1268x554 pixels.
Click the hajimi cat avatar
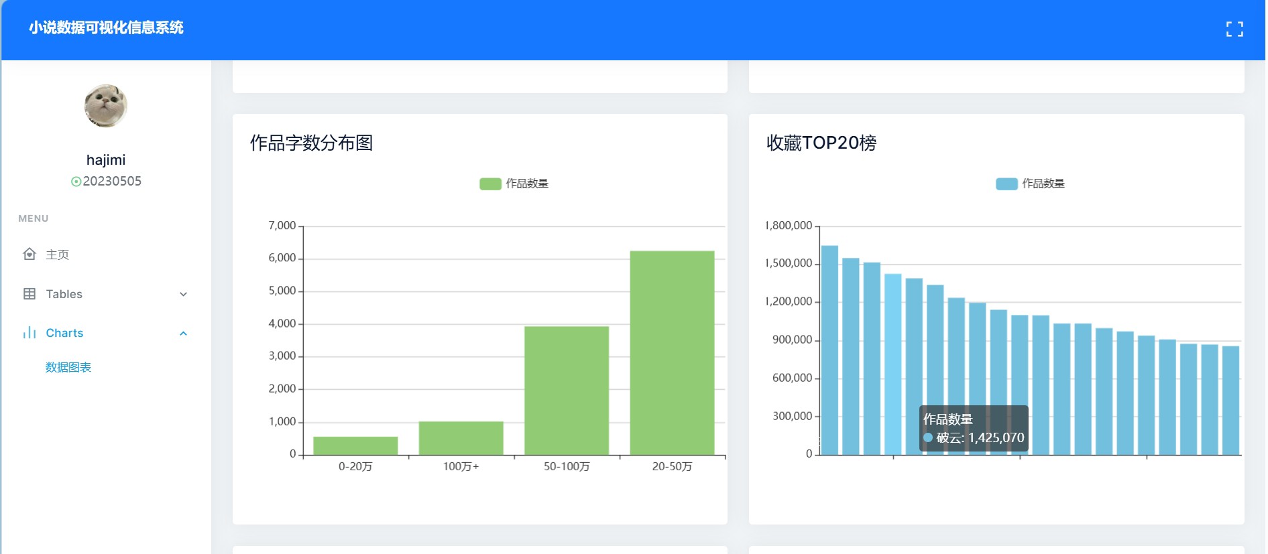(106, 106)
